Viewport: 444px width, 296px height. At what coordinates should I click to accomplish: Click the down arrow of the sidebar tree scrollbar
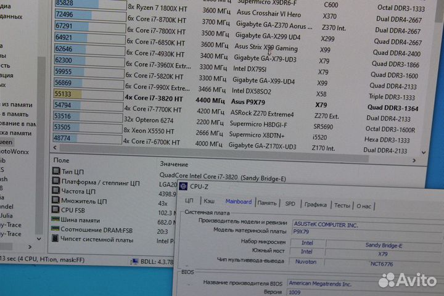pyautogui.click(x=39, y=239)
